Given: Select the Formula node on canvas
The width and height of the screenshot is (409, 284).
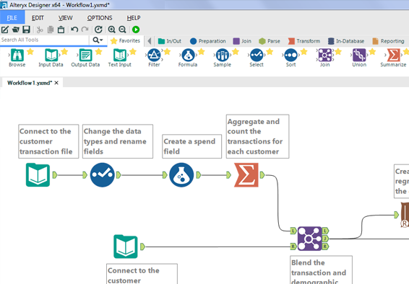Looking at the screenshot, I should (x=181, y=175).
